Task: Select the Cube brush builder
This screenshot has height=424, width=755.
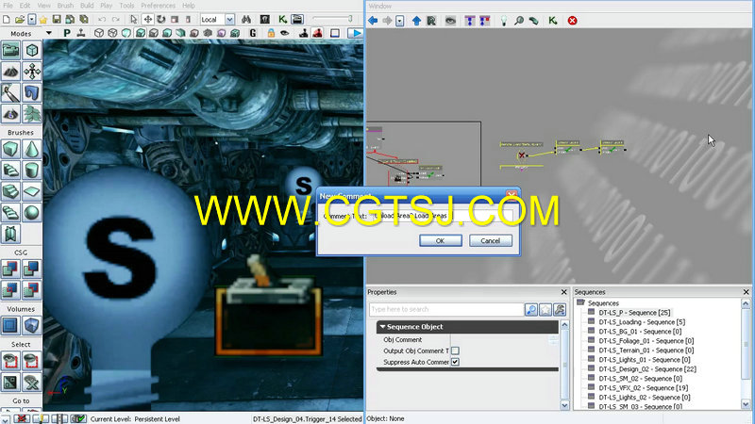Action: [x=10, y=149]
